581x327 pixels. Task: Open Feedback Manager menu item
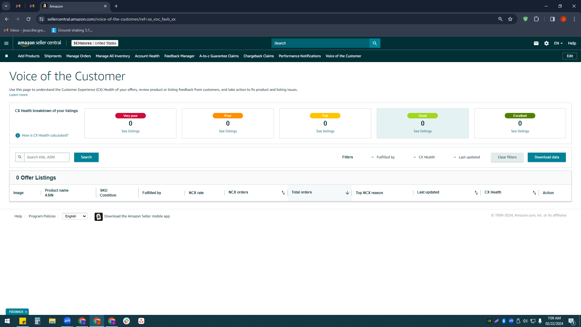pos(179,56)
